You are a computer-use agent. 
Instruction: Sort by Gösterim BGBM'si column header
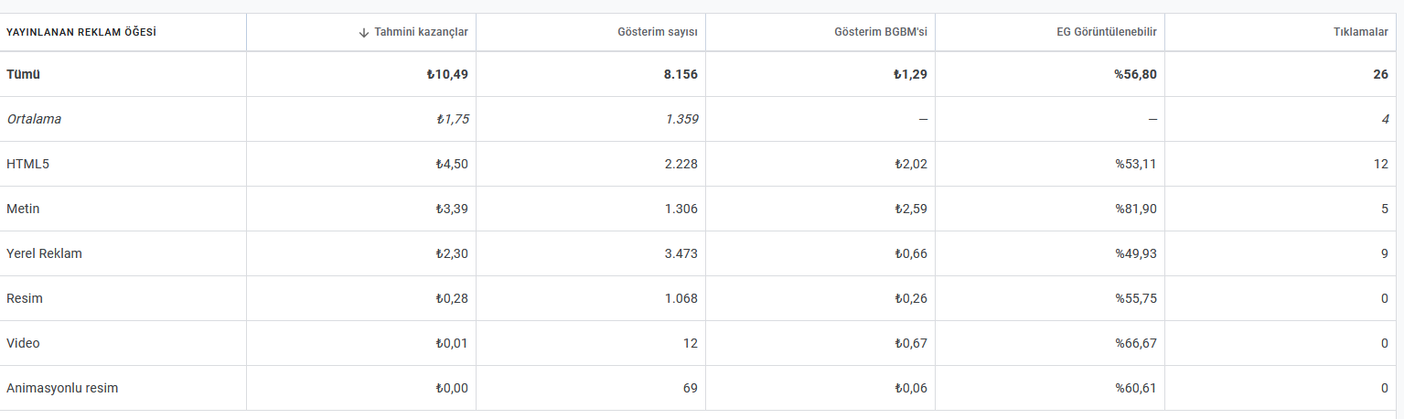(880, 32)
